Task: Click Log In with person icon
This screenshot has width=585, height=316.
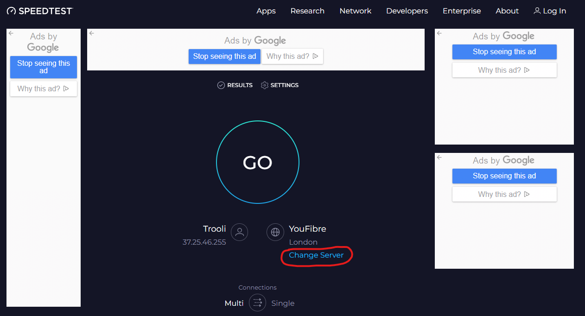Action: (550, 11)
